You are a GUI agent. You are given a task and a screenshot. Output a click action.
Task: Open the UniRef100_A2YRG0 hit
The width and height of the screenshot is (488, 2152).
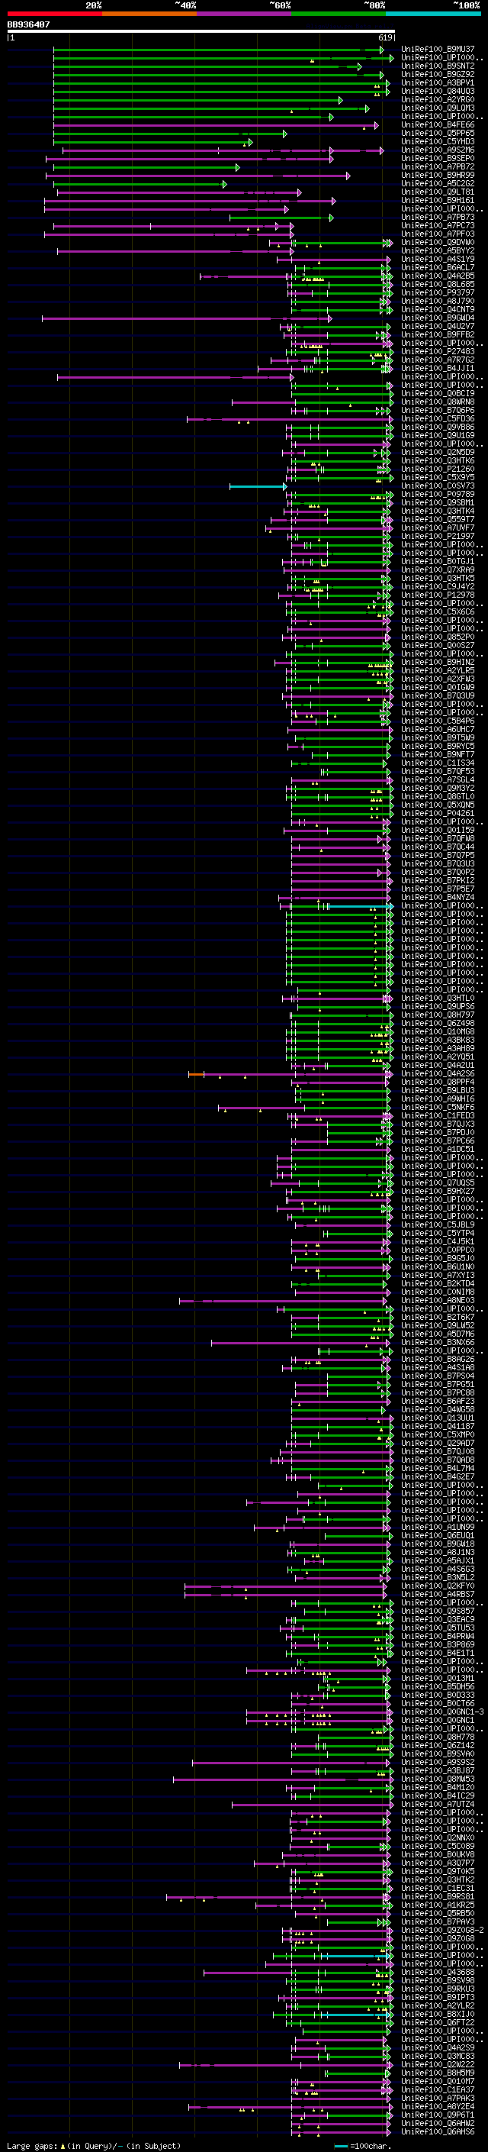pos(438,99)
